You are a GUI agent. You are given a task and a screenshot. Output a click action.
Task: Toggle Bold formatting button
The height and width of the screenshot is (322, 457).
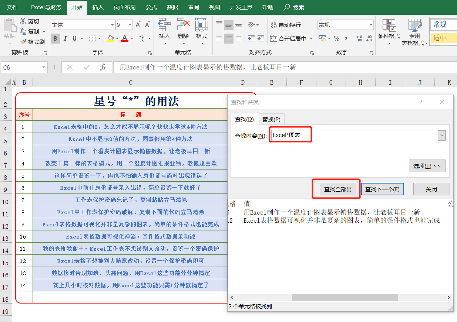pos(56,38)
